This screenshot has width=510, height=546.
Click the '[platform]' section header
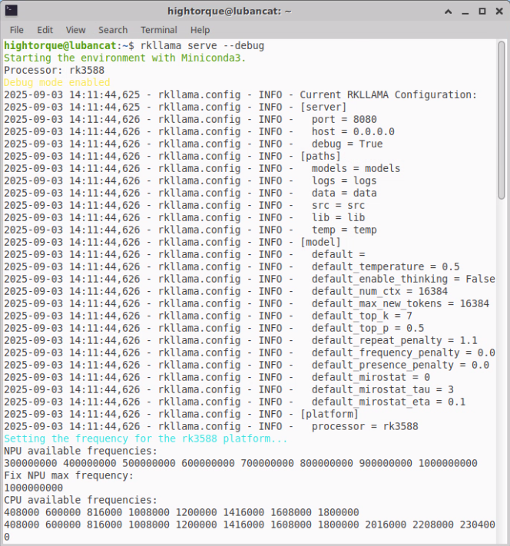(330, 414)
